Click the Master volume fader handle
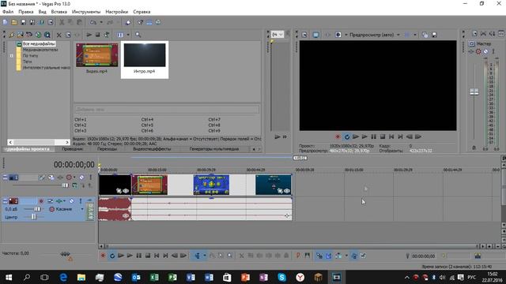506x284 pixels. point(474,92)
